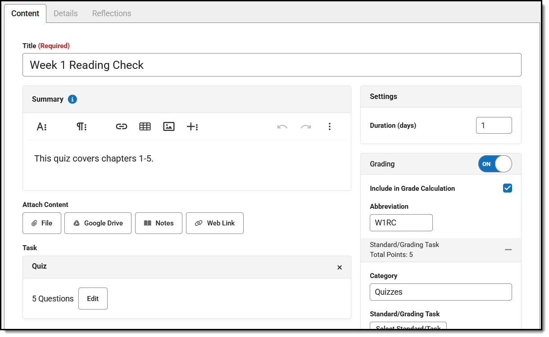Open the text formatting options icon
The image size is (549, 337).
(x=42, y=126)
